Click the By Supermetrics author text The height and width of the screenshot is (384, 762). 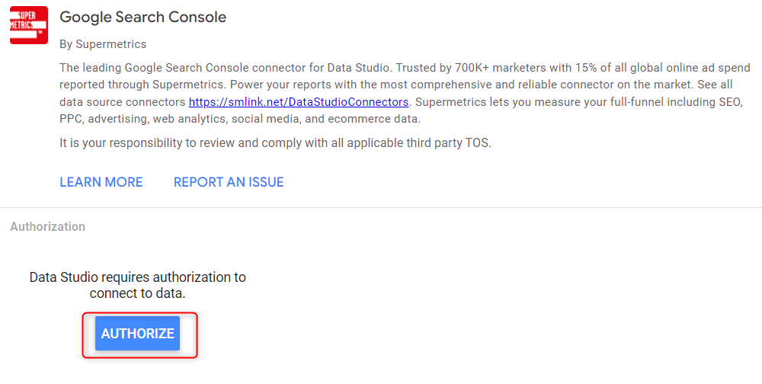[103, 44]
